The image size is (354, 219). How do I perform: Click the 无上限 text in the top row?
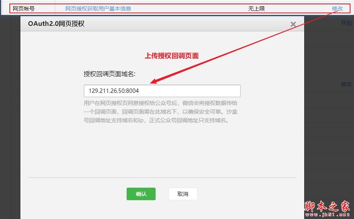[x=257, y=9]
